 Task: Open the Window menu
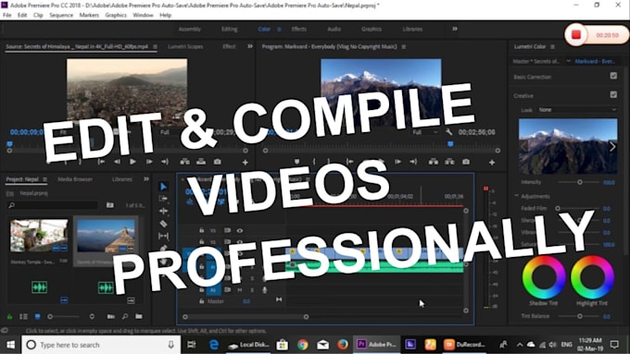[x=143, y=15]
